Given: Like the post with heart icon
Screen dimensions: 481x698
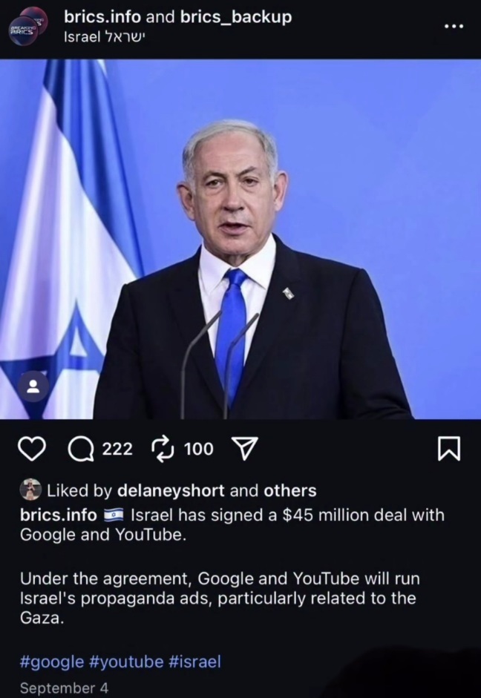Looking at the screenshot, I should (x=32, y=449).
